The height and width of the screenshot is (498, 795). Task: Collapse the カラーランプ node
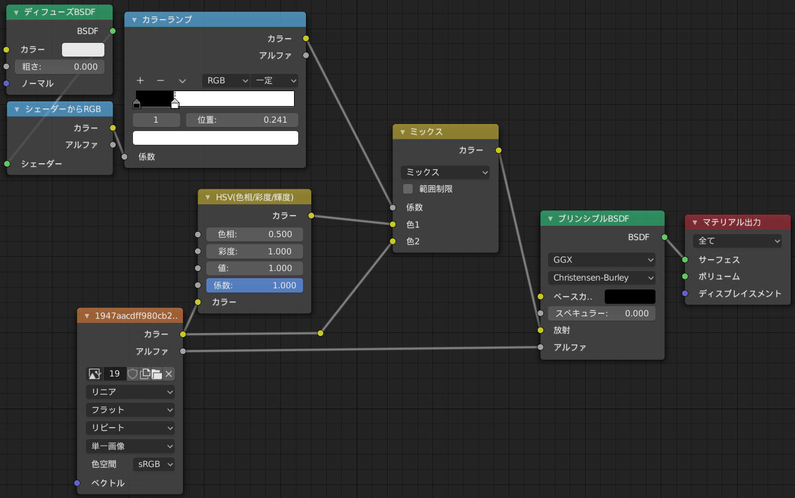pos(134,20)
